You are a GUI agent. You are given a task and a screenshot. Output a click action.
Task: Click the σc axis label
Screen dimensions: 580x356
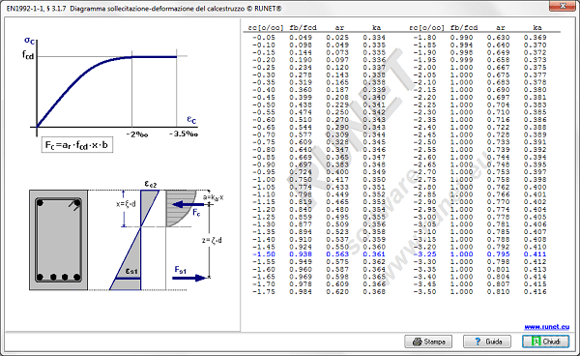30,40
